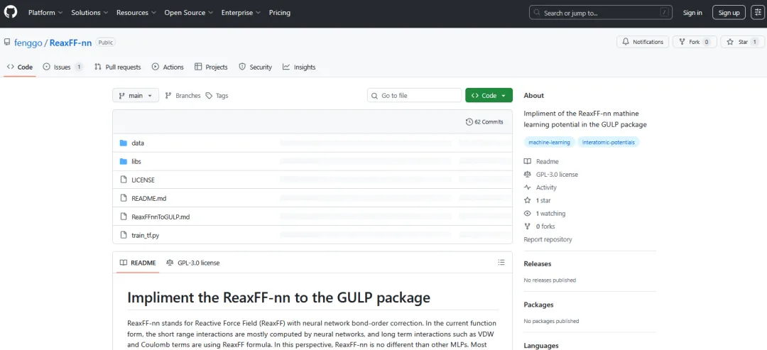Screen dimensions: 767x350
Task: Open the fenggo user profile link
Action: (28, 43)
